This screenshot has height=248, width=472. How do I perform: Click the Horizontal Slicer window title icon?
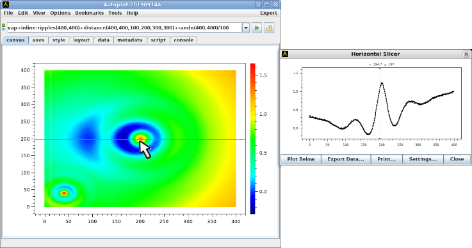click(x=285, y=54)
